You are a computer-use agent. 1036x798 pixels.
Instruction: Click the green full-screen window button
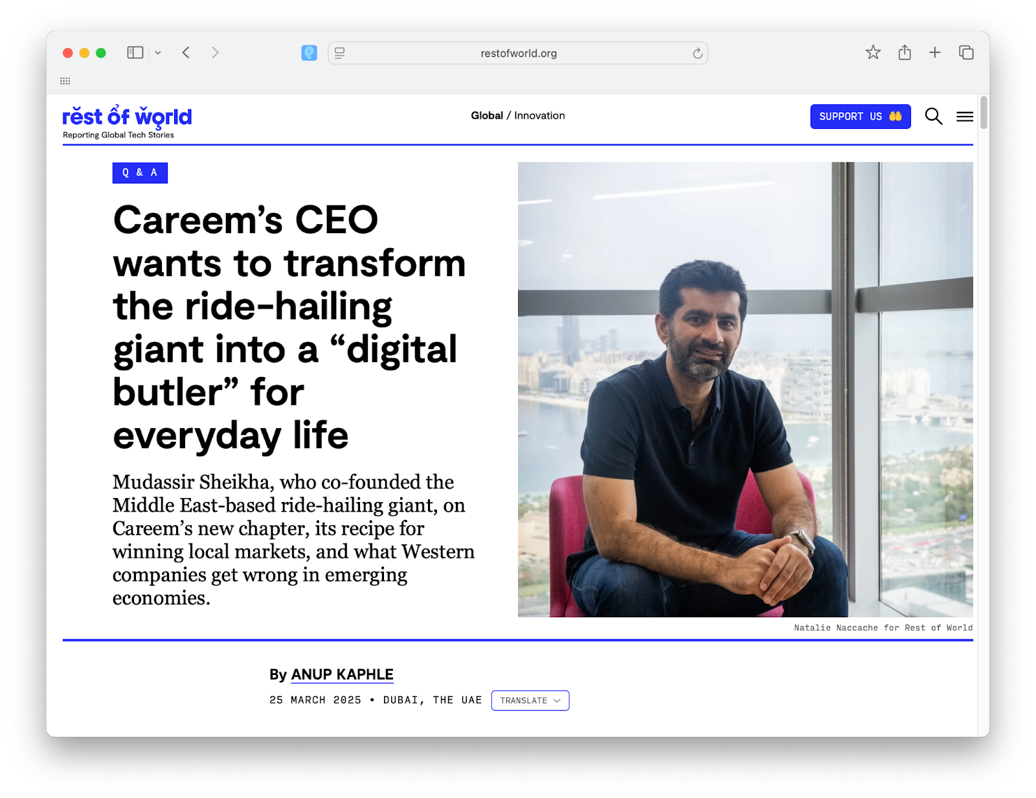tap(101, 53)
